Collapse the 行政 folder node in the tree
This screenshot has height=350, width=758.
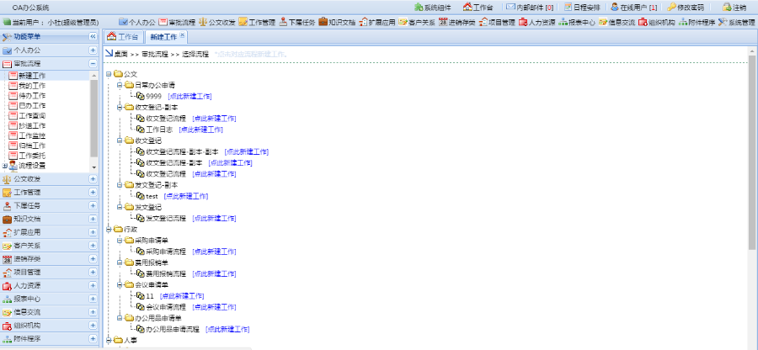click(109, 230)
